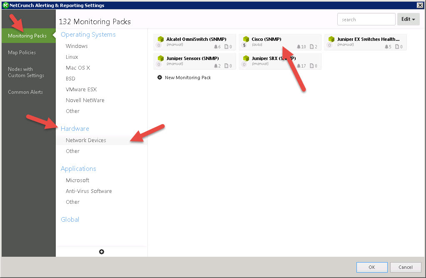426x278 pixels.
Task: Open Nodes with Custom Settings section
Action: tap(26, 73)
